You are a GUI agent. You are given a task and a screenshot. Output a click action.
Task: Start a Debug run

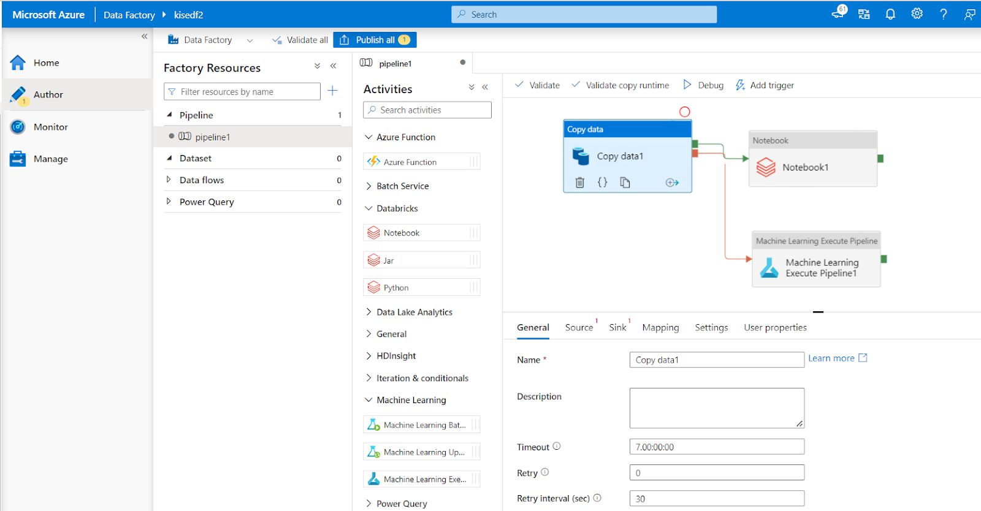(703, 85)
